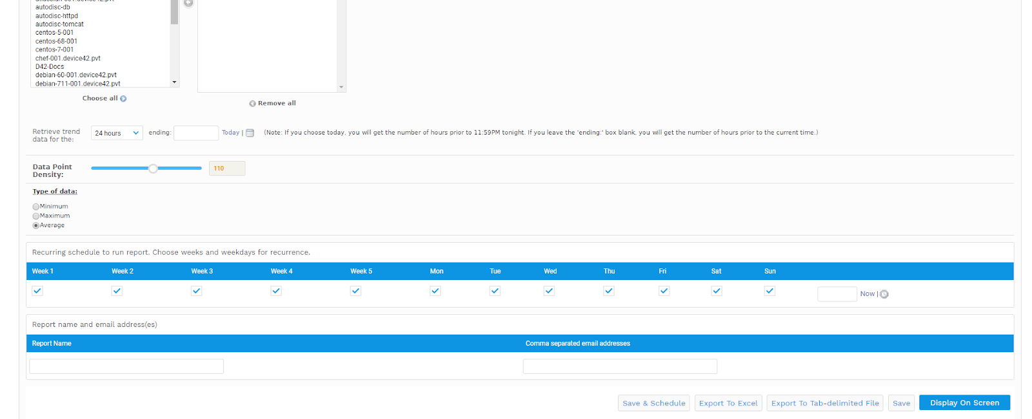
Task: Click Export To Tab-delimited File button
Action: (825, 403)
